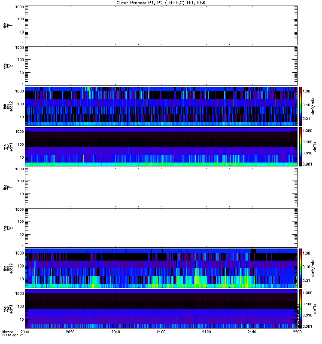
Task: Select the "2020" time axis label
Action: (x=70, y=332)
